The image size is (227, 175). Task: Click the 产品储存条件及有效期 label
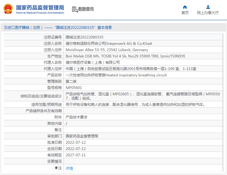(x=44, y=111)
